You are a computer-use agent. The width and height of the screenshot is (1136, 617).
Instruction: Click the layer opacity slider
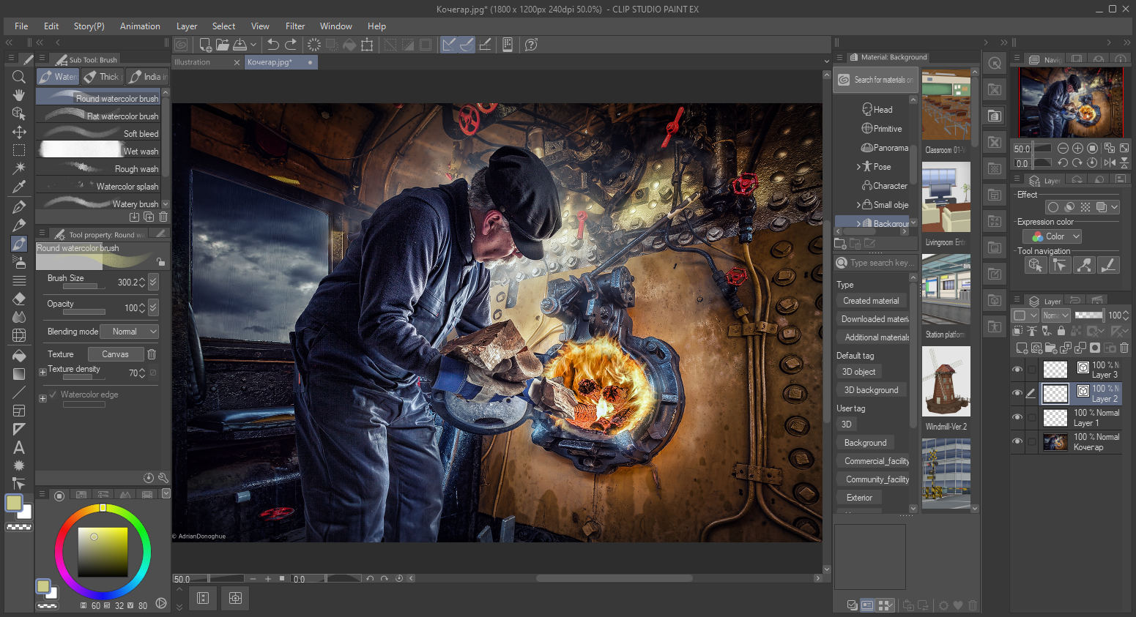(x=1089, y=315)
